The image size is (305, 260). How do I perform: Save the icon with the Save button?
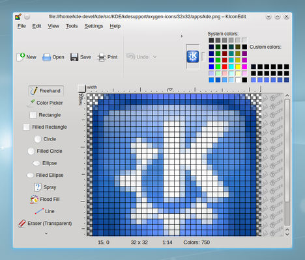pyautogui.click(x=81, y=57)
